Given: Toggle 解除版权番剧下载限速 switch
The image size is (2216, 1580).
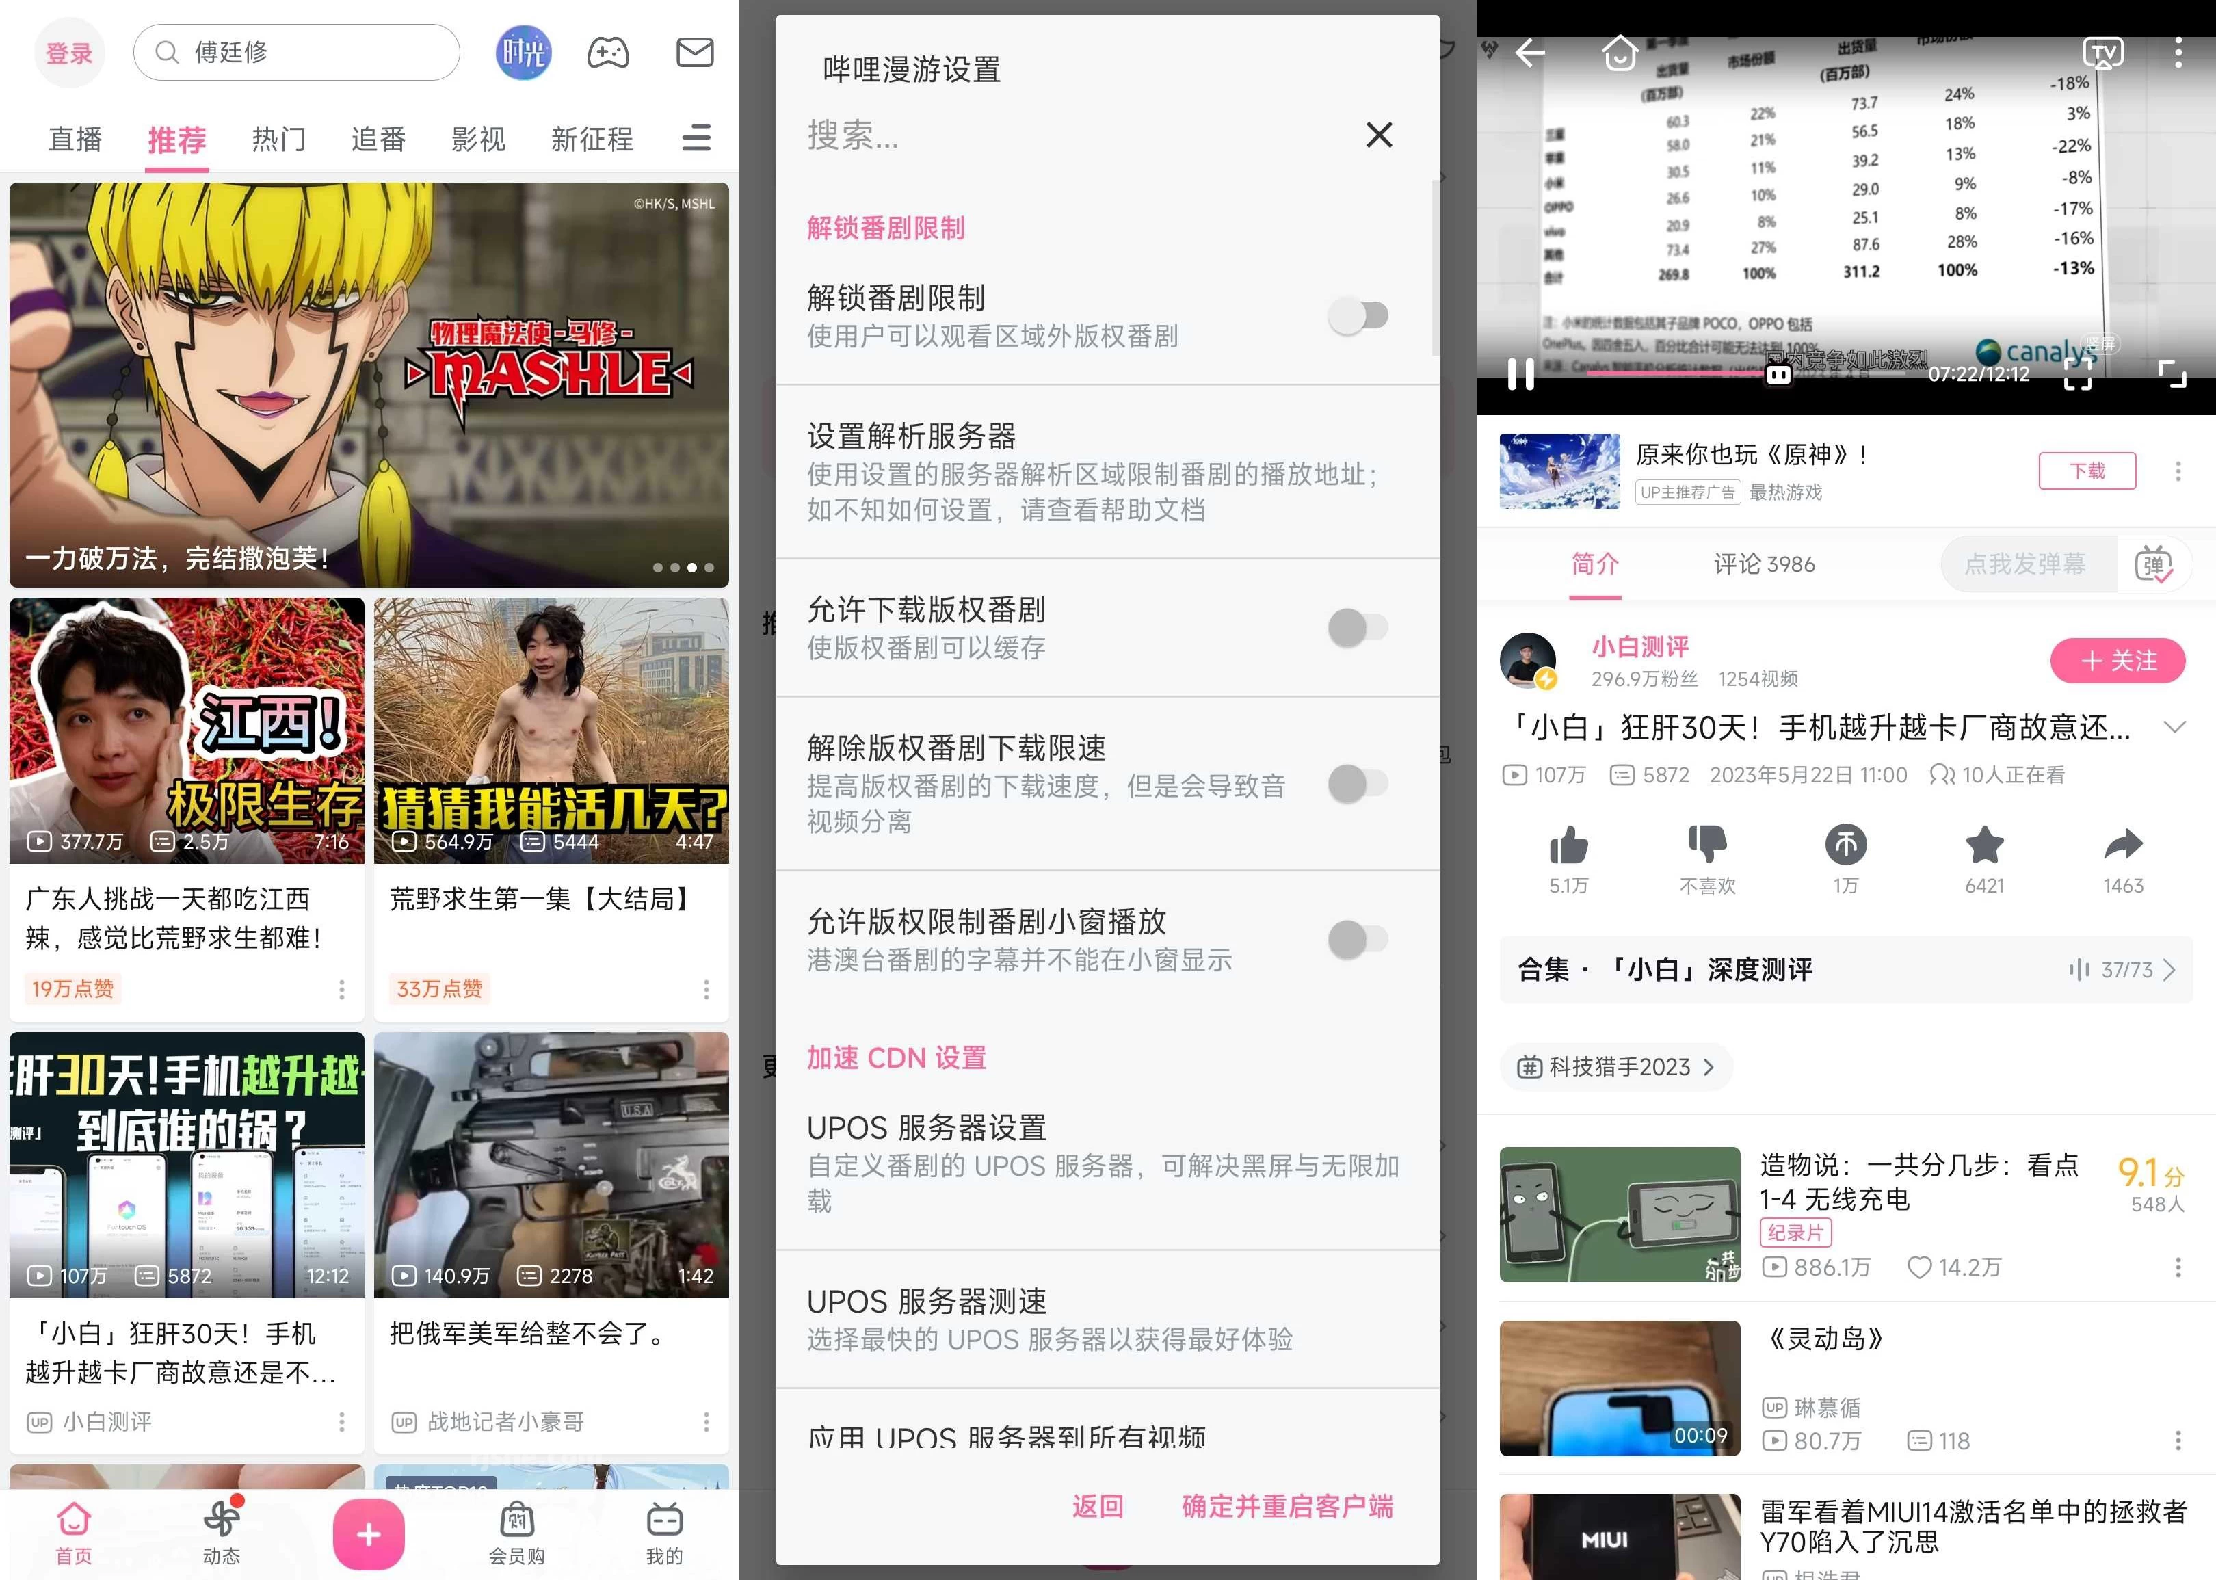Looking at the screenshot, I should pyautogui.click(x=1358, y=783).
